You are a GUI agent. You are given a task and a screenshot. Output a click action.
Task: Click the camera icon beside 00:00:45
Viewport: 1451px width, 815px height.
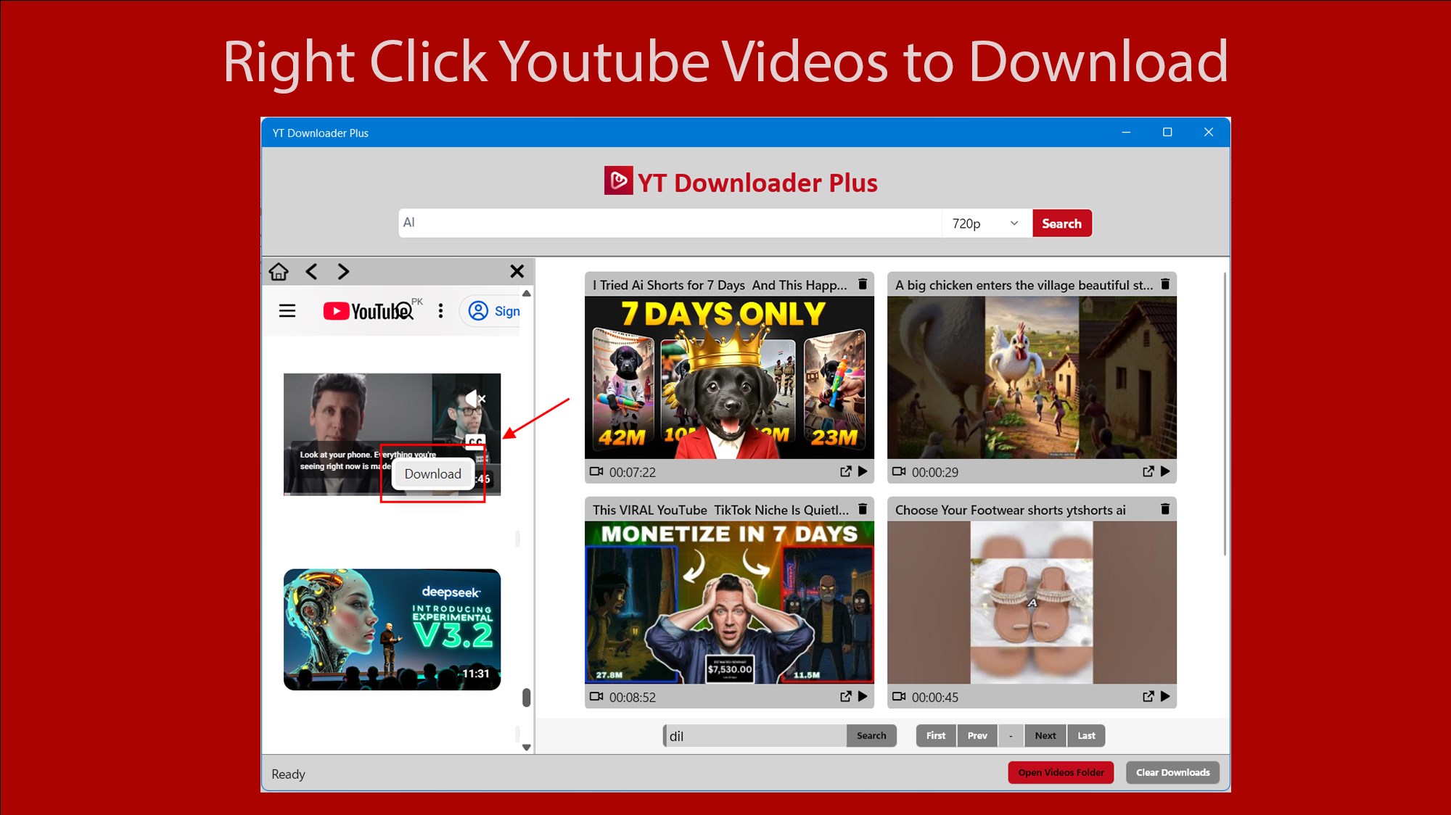click(899, 696)
